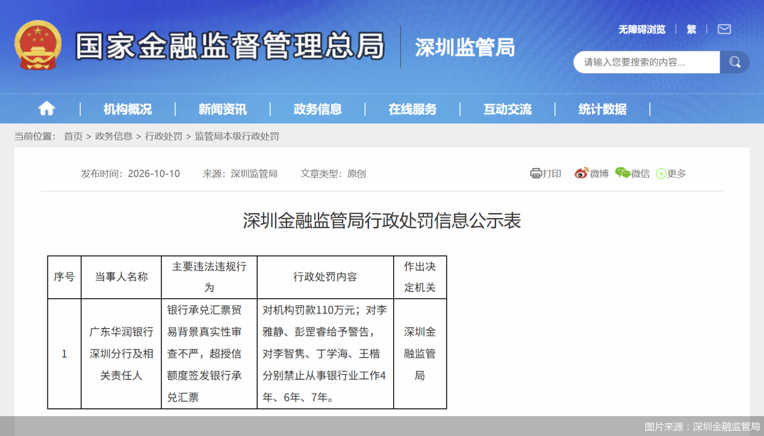Click the 国家金融监督管理总局 title
Screen dimensions: 764x436
pos(230,46)
